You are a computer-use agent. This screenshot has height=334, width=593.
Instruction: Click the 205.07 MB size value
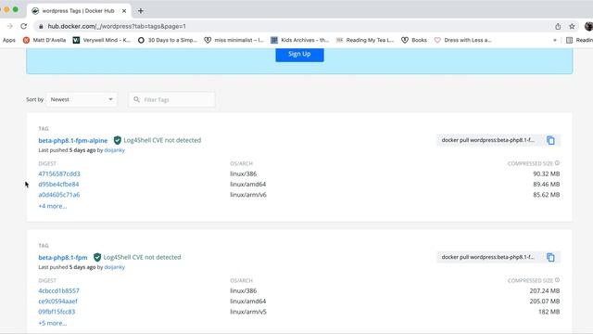545,302
